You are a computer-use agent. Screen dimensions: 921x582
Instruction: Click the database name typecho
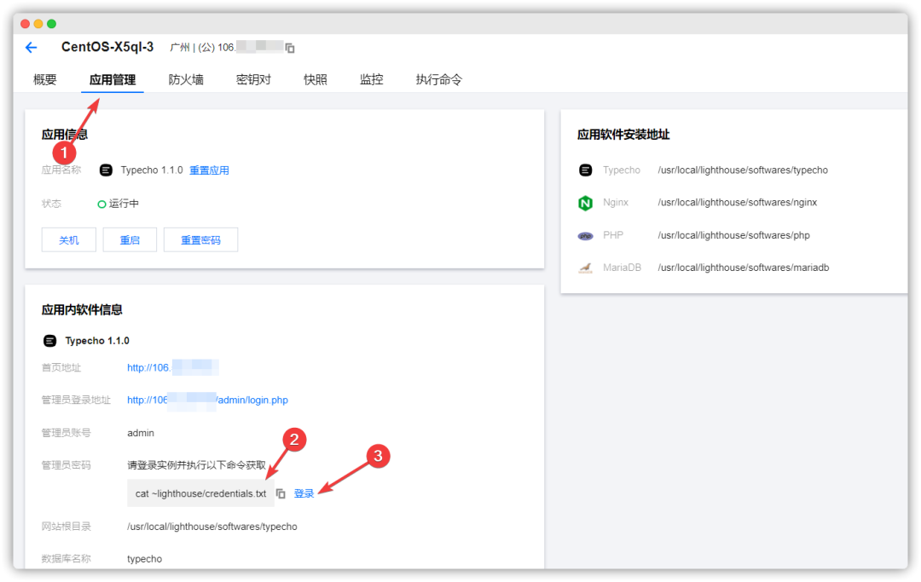tap(144, 559)
